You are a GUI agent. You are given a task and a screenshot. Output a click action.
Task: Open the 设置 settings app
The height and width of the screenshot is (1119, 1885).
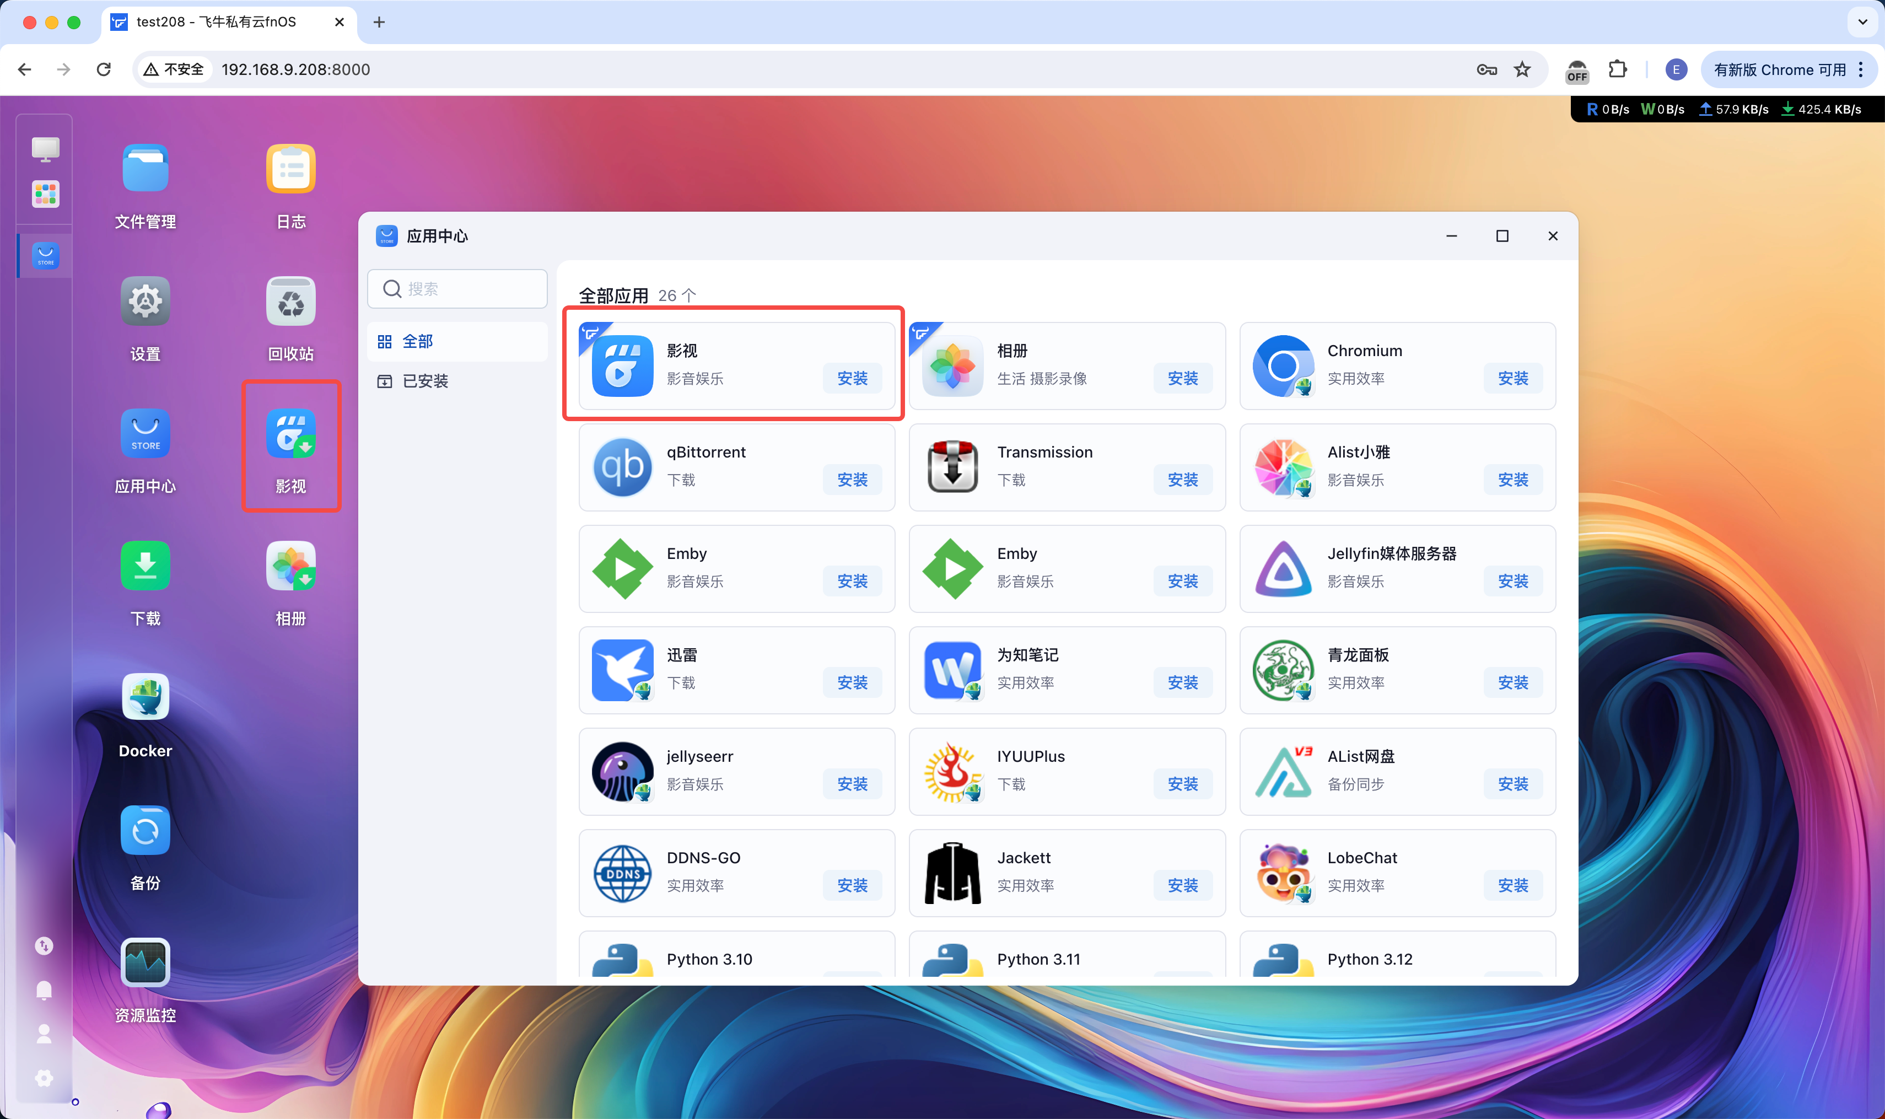click(145, 301)
